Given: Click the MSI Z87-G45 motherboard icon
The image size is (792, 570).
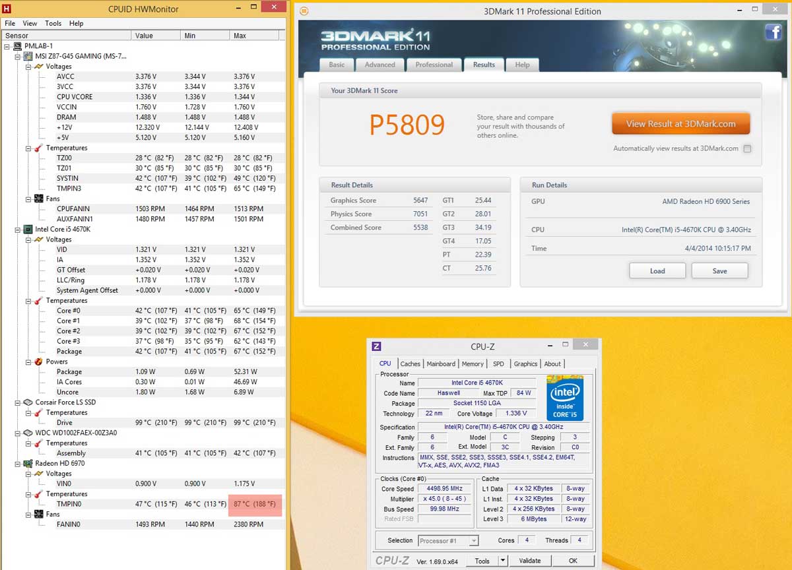Looking at the screenshot, I should click(x=28, y=57).
